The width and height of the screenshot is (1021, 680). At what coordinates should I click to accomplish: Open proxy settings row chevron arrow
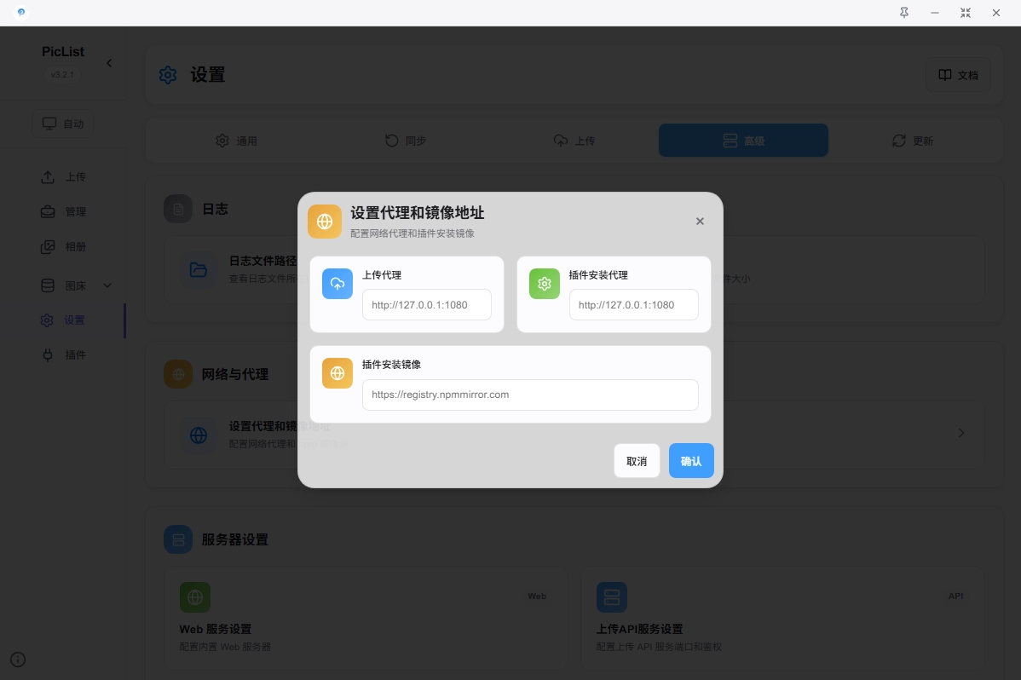[961, 433]
